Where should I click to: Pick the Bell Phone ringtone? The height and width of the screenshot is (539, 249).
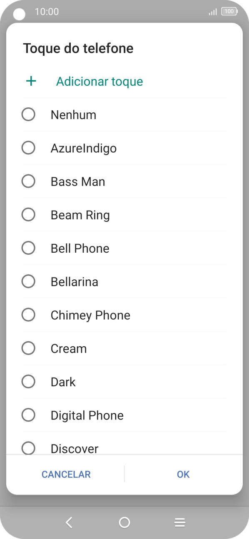pyautogui.click(x=28, y=248)
